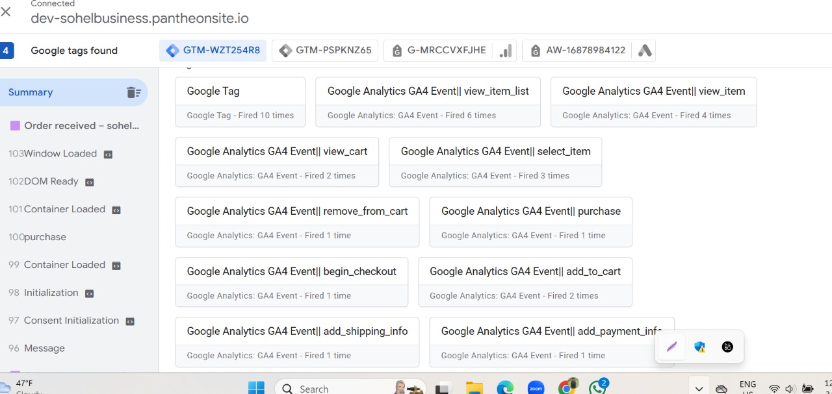Collapse the hidden icons tray chevron
The image size is (832, 394).
(x=699, y=388)
